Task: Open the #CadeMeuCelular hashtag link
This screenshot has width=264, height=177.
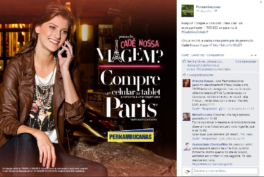Action: tap(195, 32)
